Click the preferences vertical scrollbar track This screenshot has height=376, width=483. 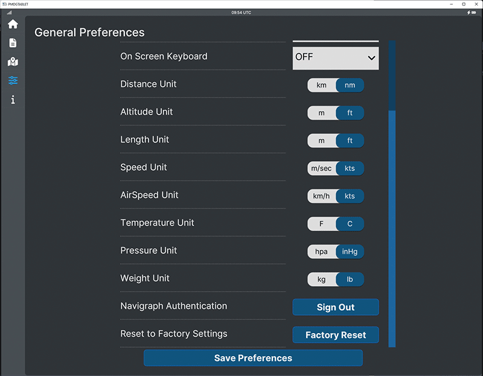tap(392, 229)
